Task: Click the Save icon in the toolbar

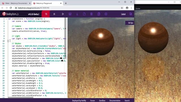Action: point(70,14)
